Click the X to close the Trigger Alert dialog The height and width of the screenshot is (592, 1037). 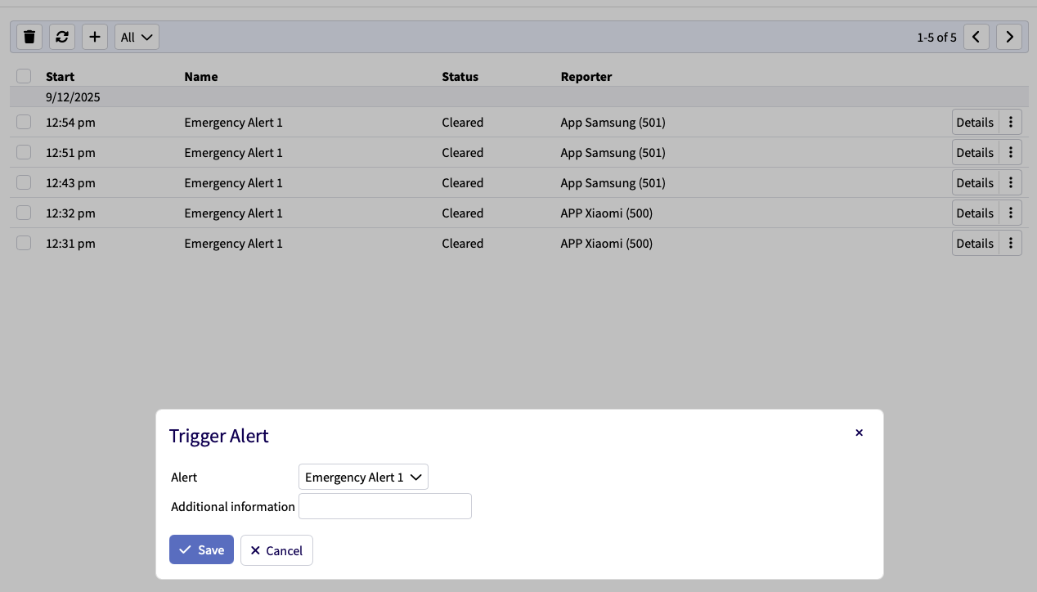pyautogui.click(x=859, y=433)
